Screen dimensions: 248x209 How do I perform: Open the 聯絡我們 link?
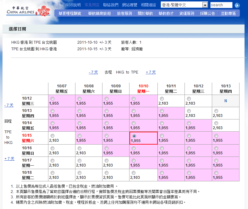point(111,5)
